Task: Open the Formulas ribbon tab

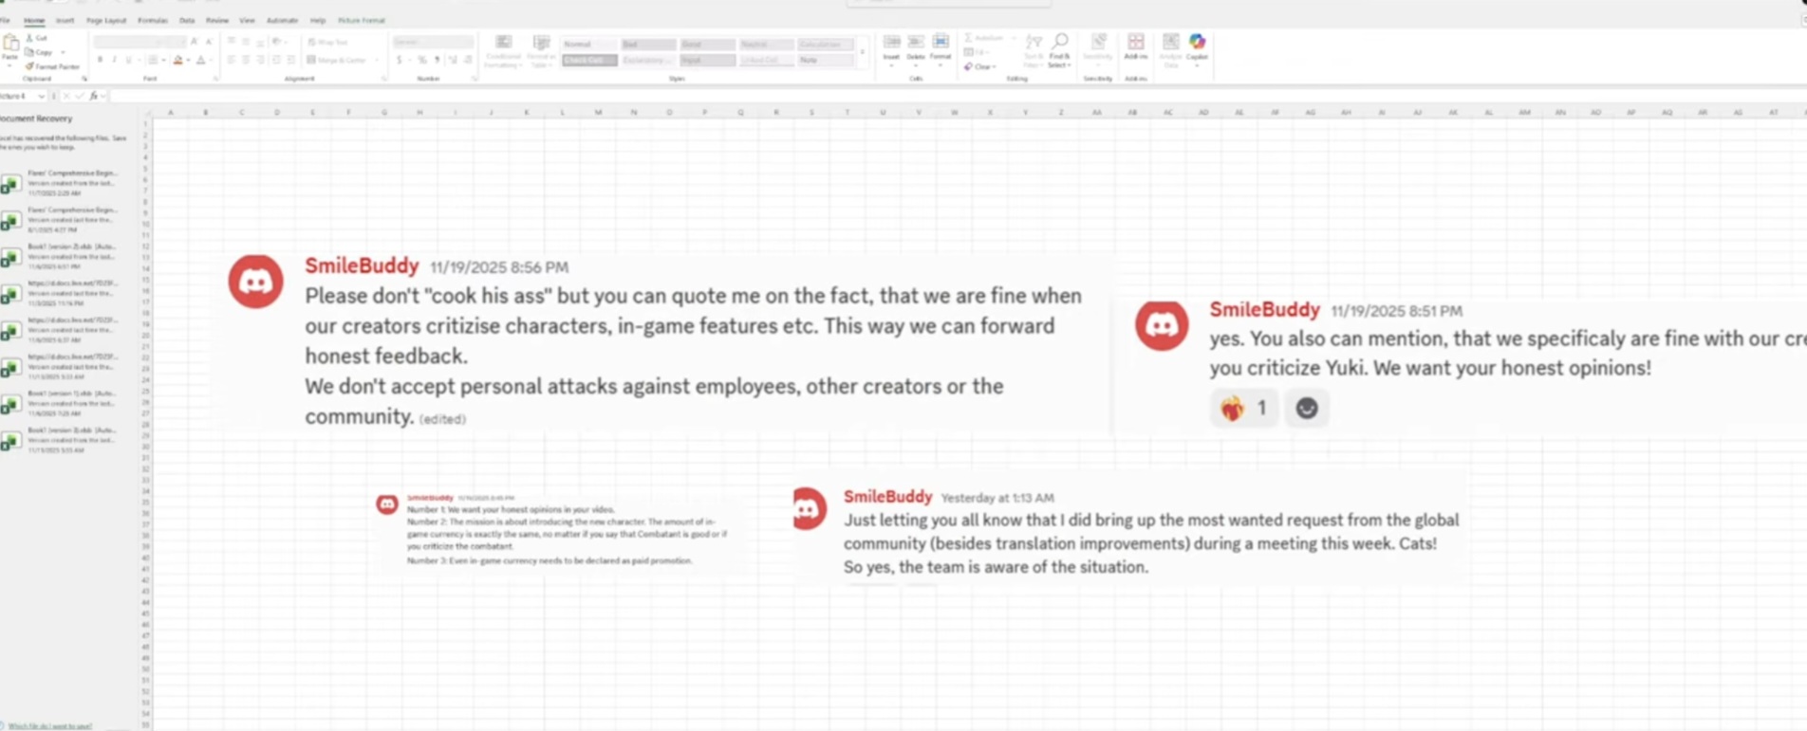Action: pos(152,20)
